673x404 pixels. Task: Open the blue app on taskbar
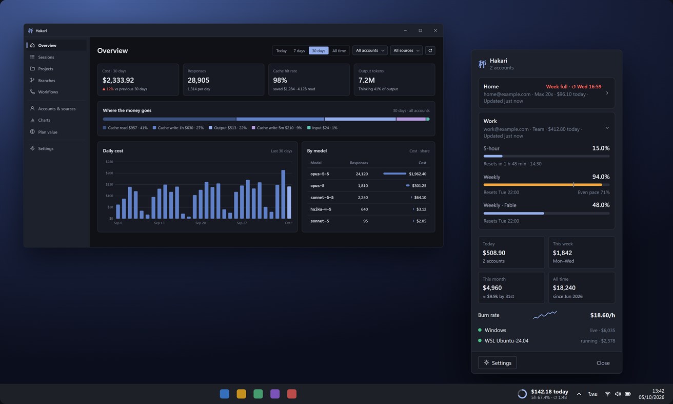coord(224,394)
